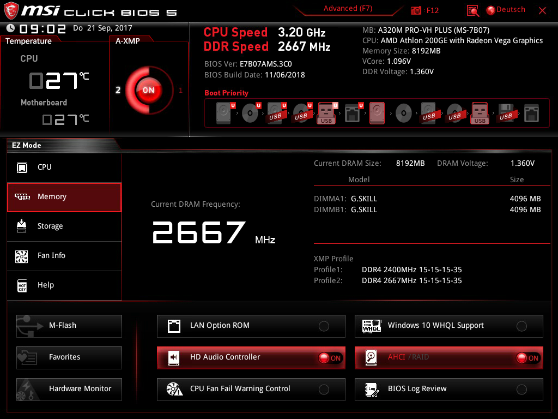Enable Windows 10 WHQL Support toggle

coord(521,326)
